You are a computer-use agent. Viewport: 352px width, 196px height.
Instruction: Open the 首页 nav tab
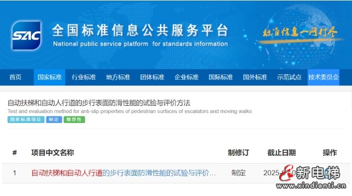[16, 77]
